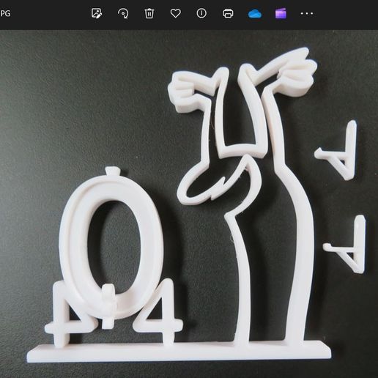Delete the photo using the trash icon
The width and height of the screenshot is (378, 378).
pos(149,13)
